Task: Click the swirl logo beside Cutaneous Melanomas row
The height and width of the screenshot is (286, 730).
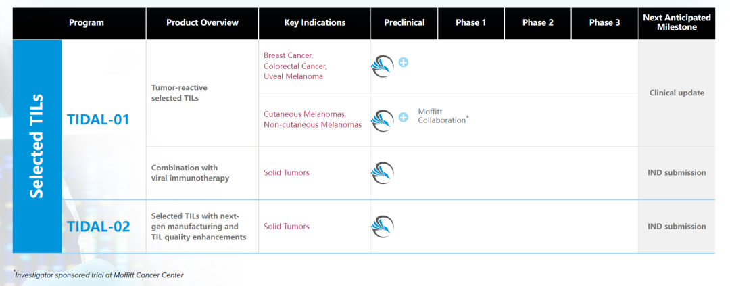Action: [x=383, y=120]
